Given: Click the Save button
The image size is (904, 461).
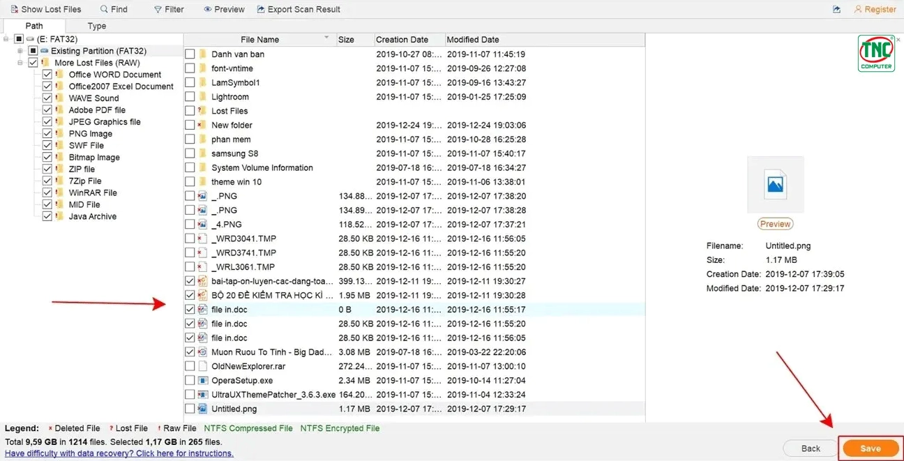Looking at the screenshot, I should 870,448.
